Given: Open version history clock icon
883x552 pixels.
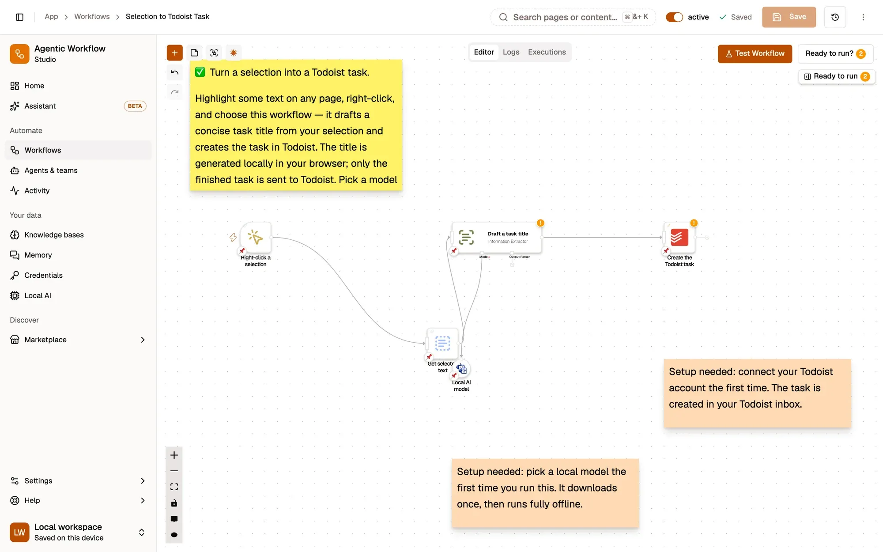Looking at the screenshot, I should (835, 17).
